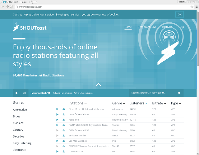Collapse the banner with the up chevron
Screen dimensions: 199x155
pyautogui.click(x=99, y=85)
